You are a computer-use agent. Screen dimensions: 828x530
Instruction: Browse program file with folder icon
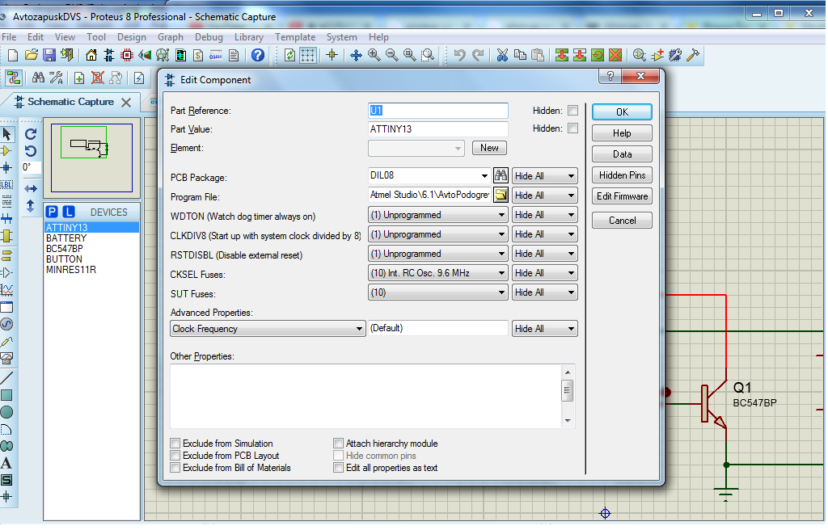pos(501,195)
